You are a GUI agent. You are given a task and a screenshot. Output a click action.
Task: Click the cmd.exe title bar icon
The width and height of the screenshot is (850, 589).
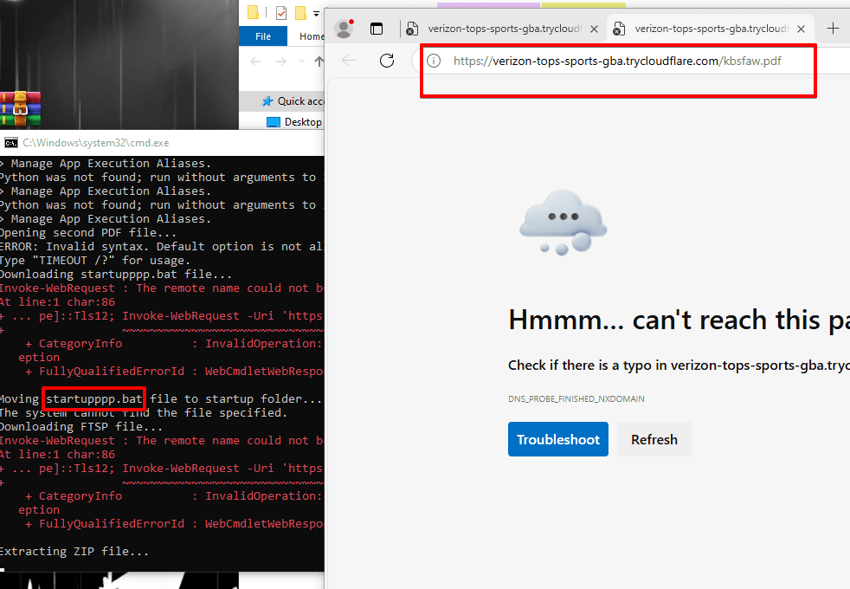10,142
